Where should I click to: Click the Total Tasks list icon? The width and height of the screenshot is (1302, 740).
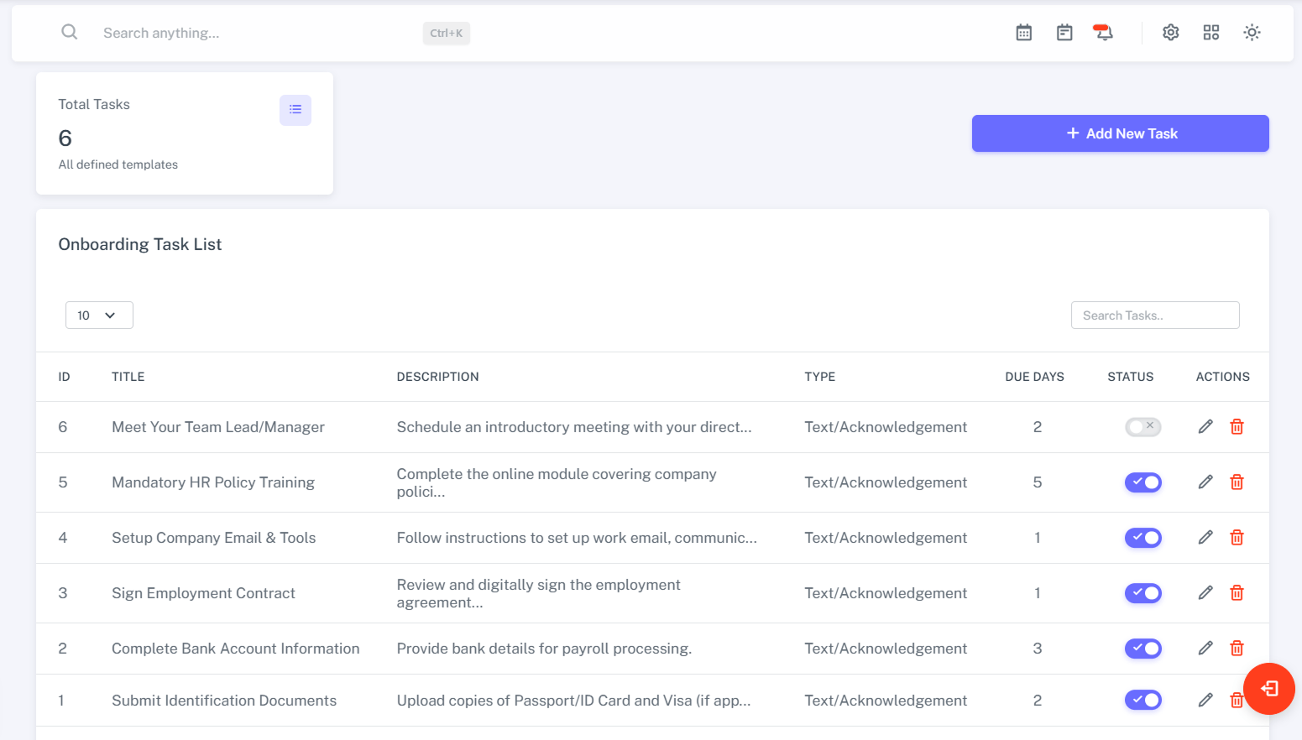[x=295, y=110]
